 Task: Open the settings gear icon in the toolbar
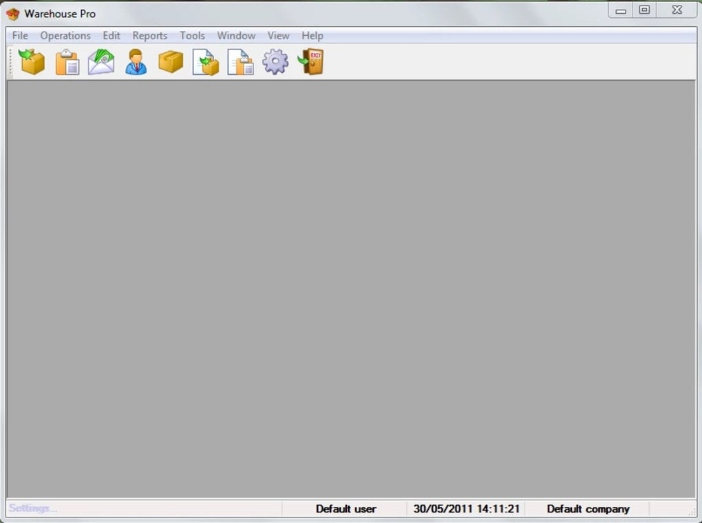click(x=275, y=61)
